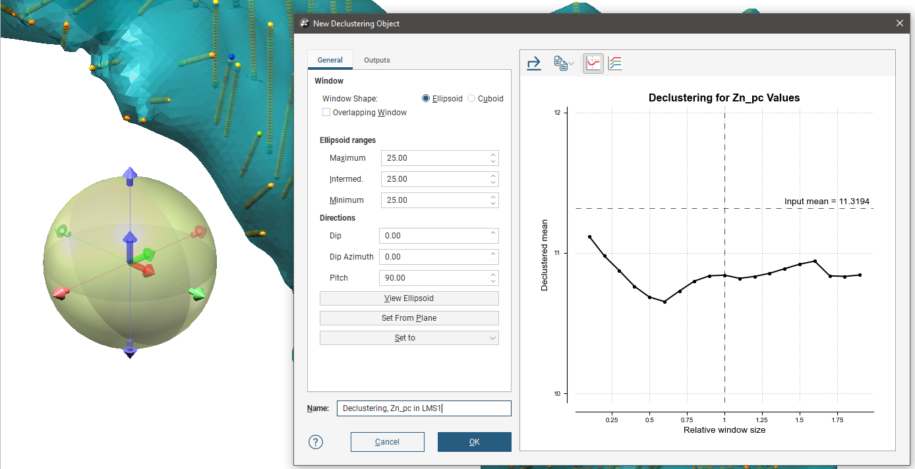
Task: Click the export graph arrow icon
Action: click(x=534, y=63)
